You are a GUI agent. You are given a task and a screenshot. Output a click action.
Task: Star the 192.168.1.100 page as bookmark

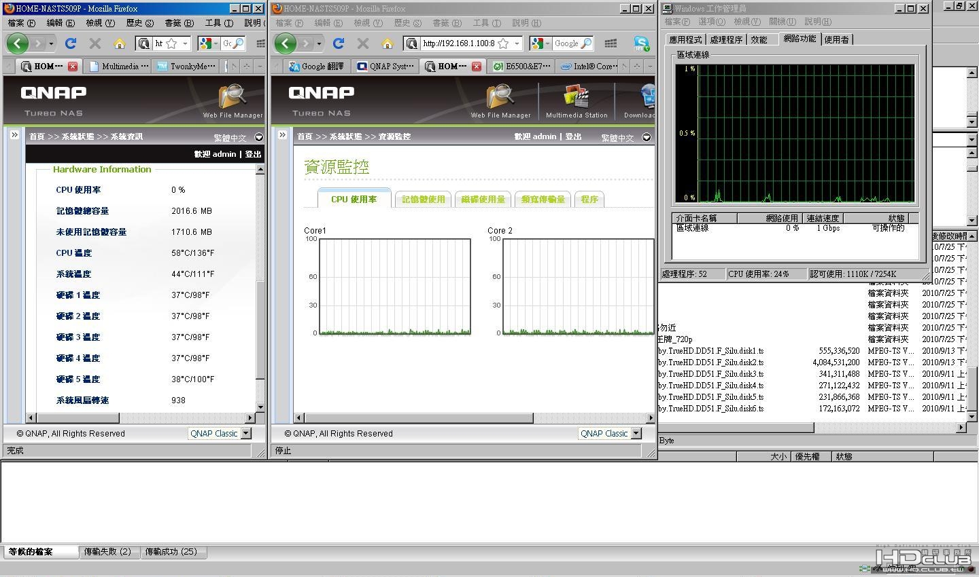point(503,43)
